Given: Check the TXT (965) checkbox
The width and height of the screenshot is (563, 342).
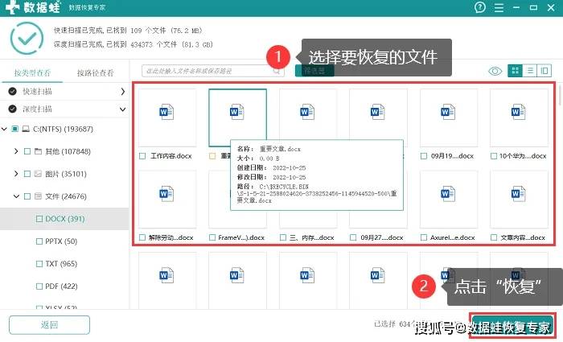Looking at the screenshot, I should [x=39, y=264].
